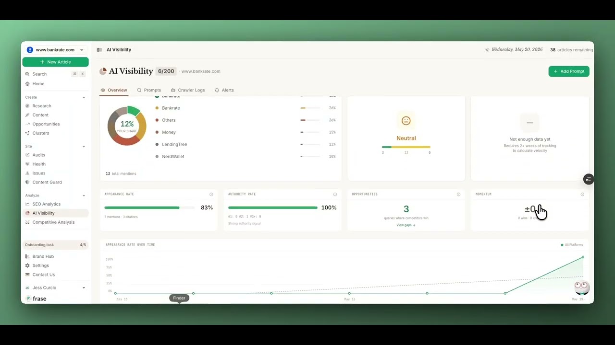Screen dimensions: 615x345
Task: Click the Authority Rate 100% progress bar
Action: [x=273, y=208]
